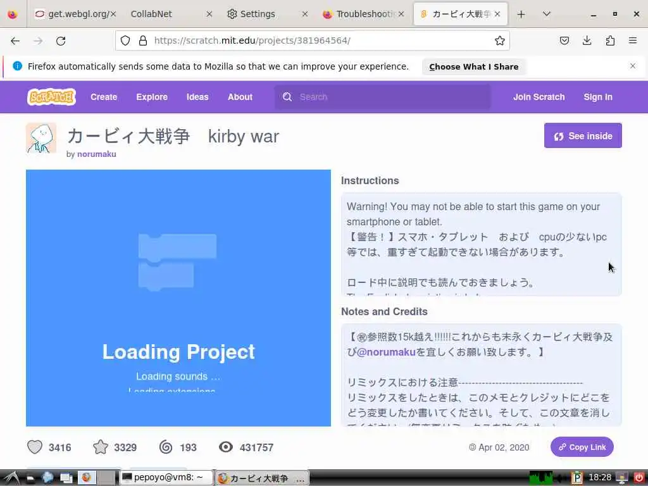Open Firefox application menu
This screenshot has width=648, height=486.
click(x=633, y=40)
